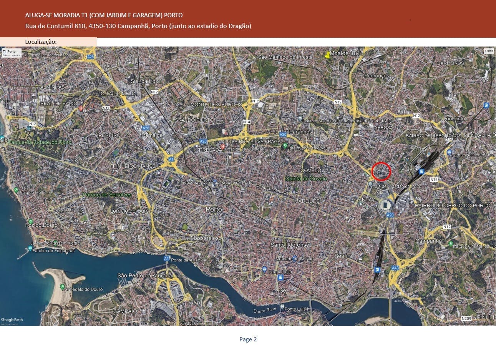Click the Porto city label
Screen dimensions: 496x351
tap(214, 209)
